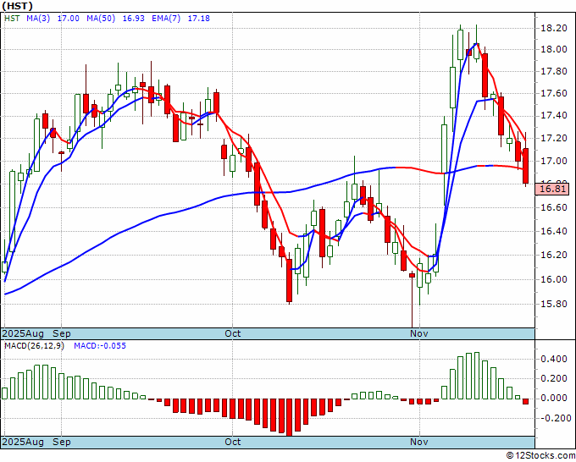Select the 0.200 MACD axis label
The image size is (576, 462).
(554, 379)
